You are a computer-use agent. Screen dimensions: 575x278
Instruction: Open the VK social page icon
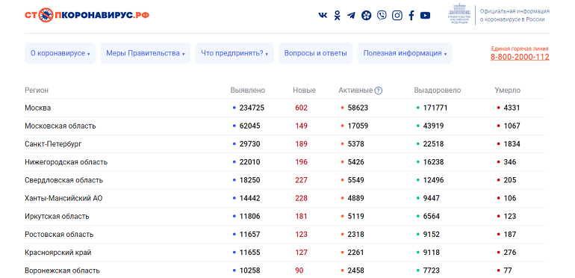coord(323,16)
